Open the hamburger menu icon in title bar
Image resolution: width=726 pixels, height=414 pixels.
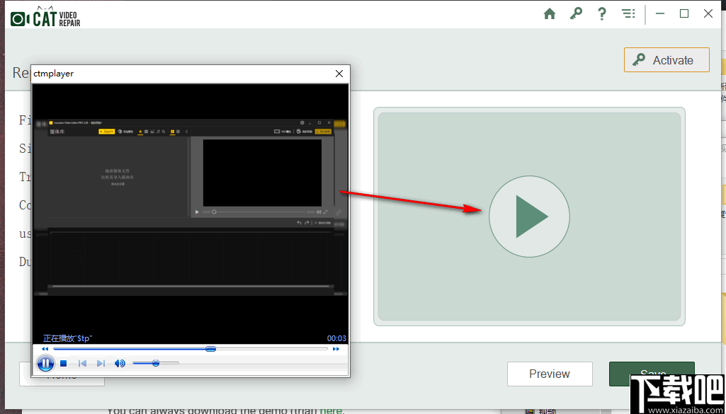(628, 14)
